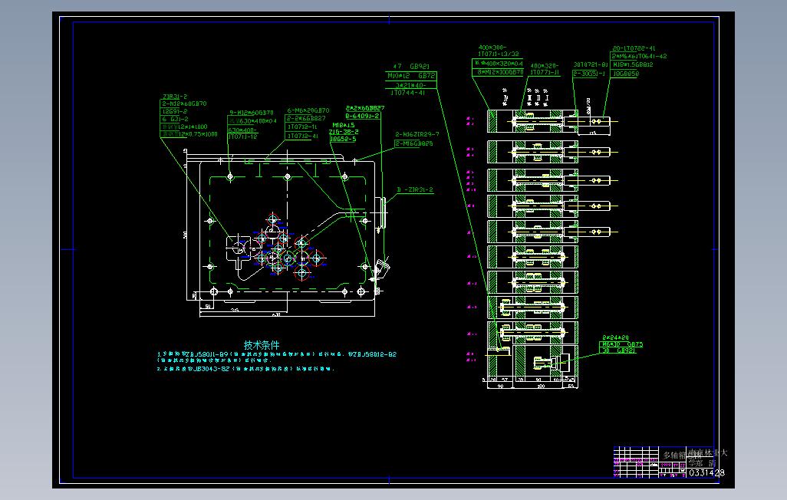The image size is (787, 500).
Task: Click the ZJR31-2 callout label
Action: (x=174, y=97)
